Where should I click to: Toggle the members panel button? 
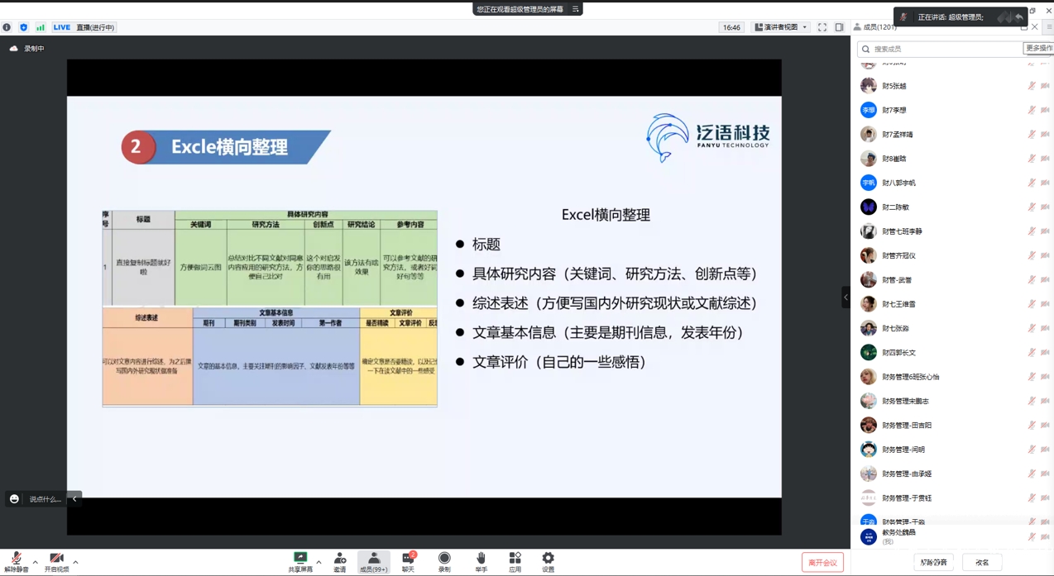point(373,562)
